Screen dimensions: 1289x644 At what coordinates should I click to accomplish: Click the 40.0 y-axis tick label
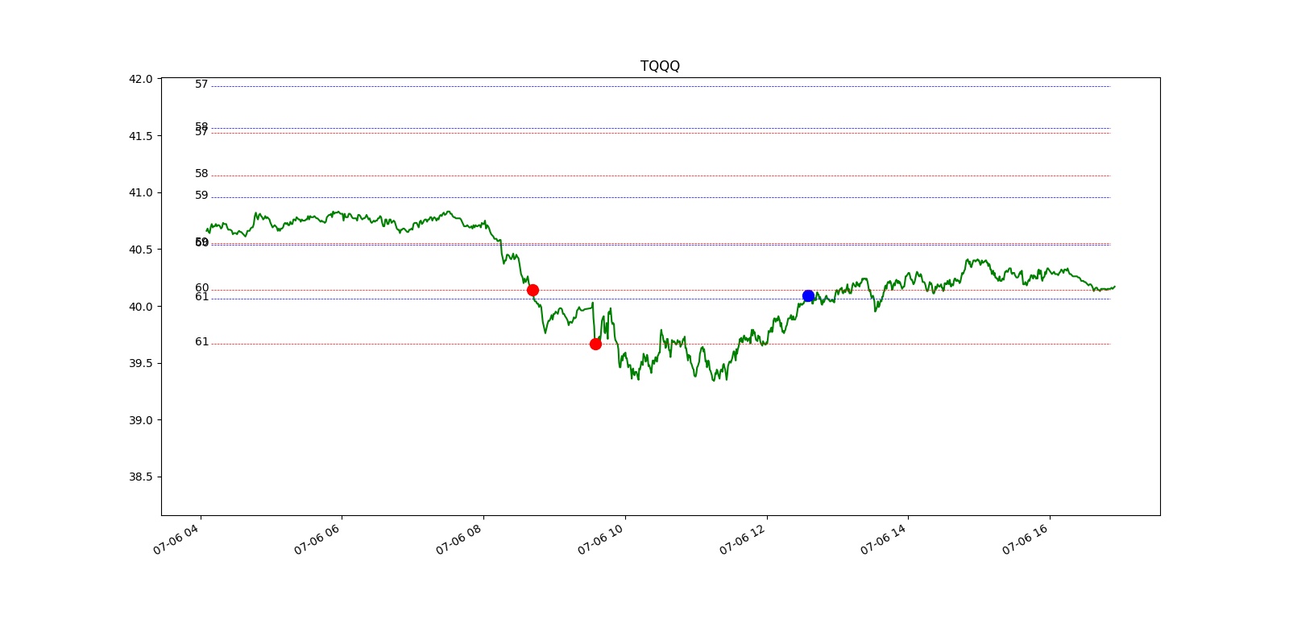point(140,307)
